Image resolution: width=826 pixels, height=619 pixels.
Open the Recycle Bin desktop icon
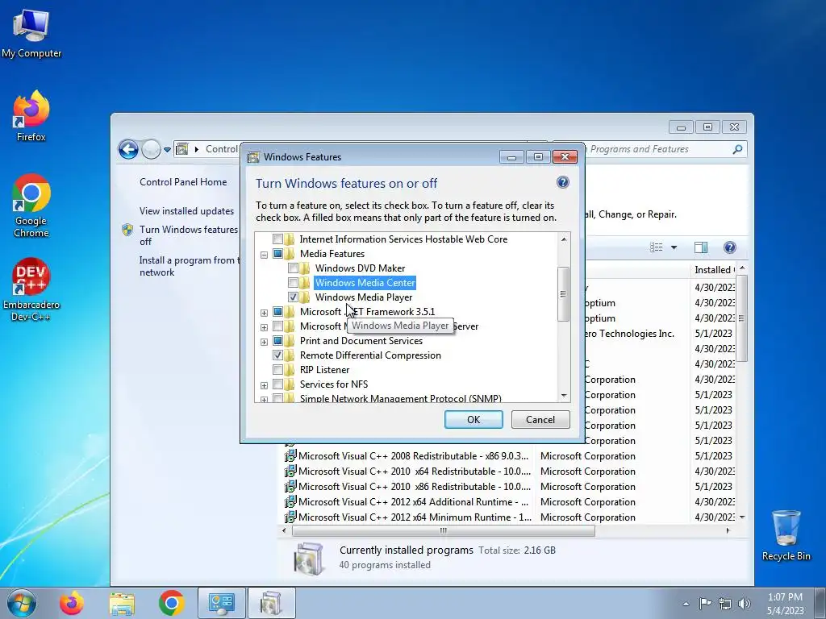pos(786,535)
